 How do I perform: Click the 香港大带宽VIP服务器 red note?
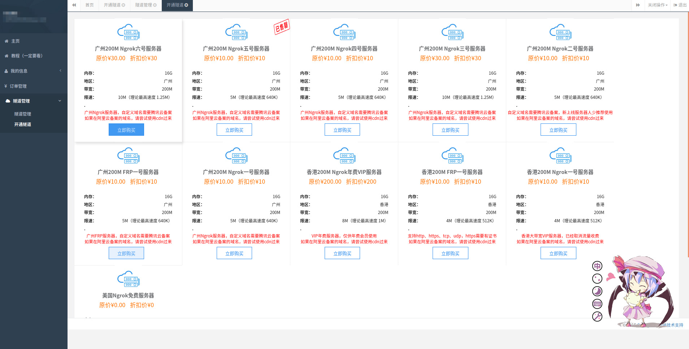click(x=560, y=236)
